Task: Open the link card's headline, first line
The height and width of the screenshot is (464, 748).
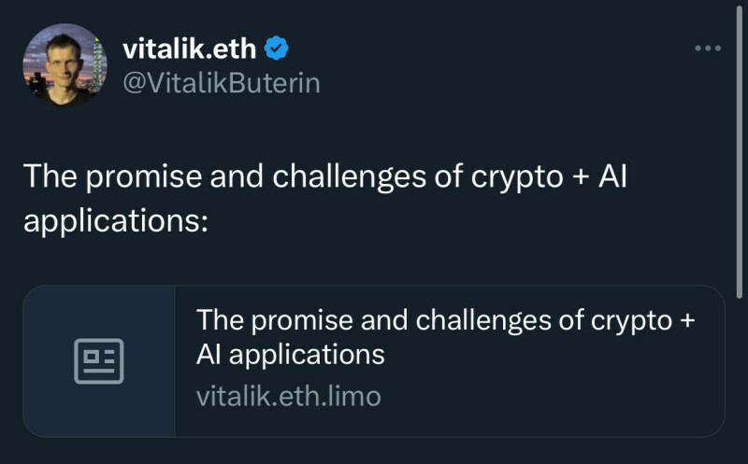Action: (x=447, y=320)
